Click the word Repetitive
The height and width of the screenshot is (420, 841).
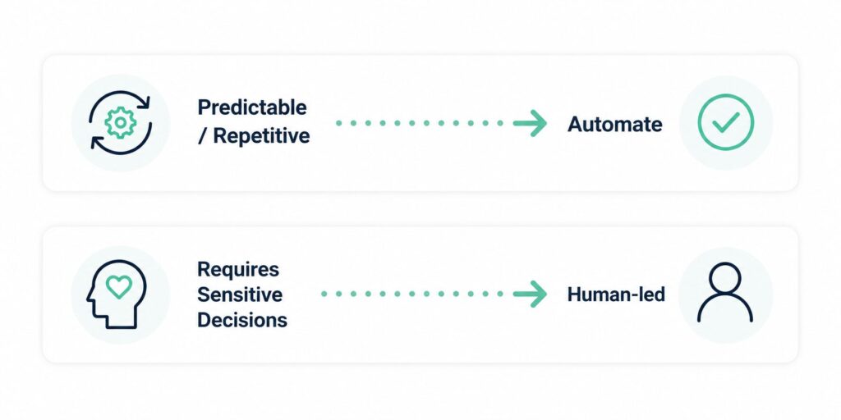click(261, 135)
